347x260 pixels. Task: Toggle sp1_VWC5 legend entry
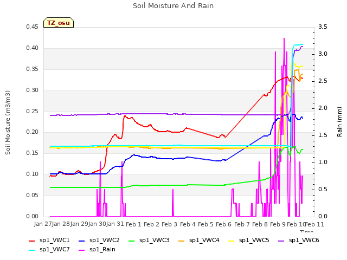(x=249, y=240)
